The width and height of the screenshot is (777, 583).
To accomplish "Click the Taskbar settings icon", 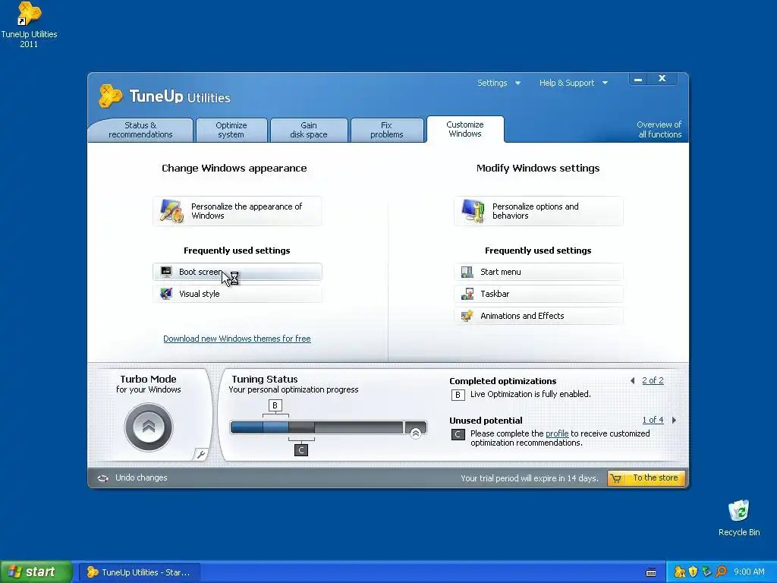I will [x=467, y=294].
